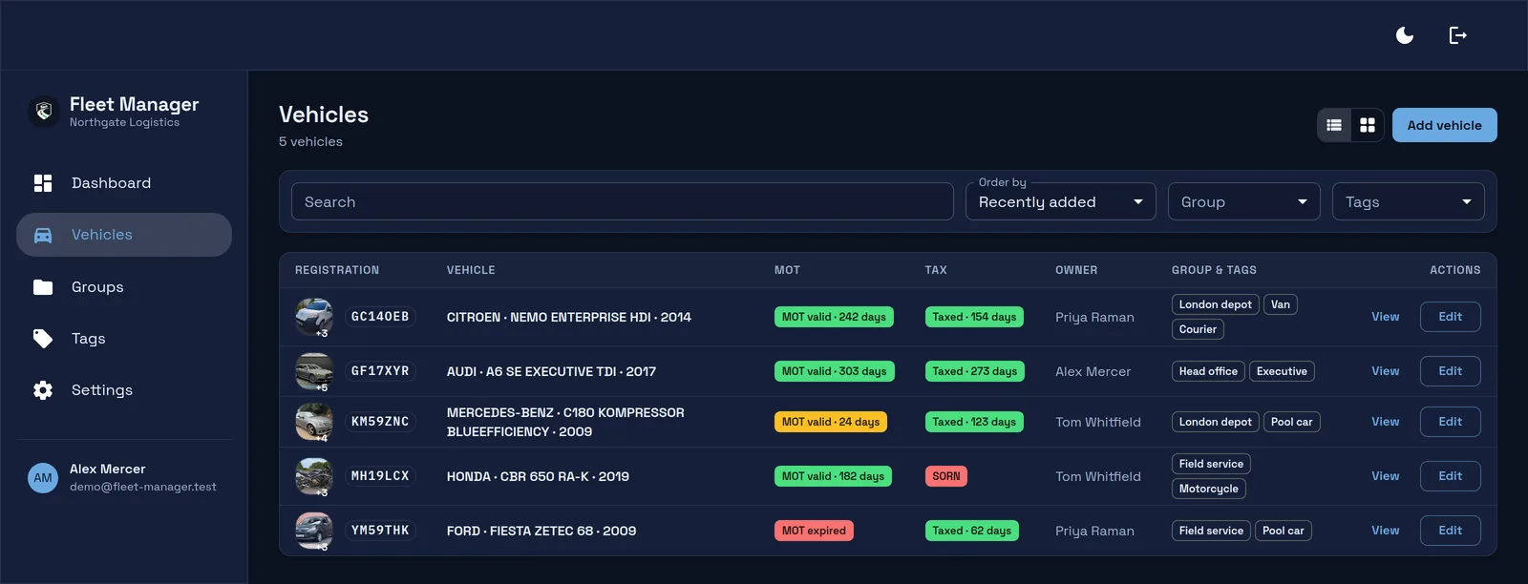This screenshot has width=1528, height=584.
Task: Go to Tags page
Action: point(124,339)
